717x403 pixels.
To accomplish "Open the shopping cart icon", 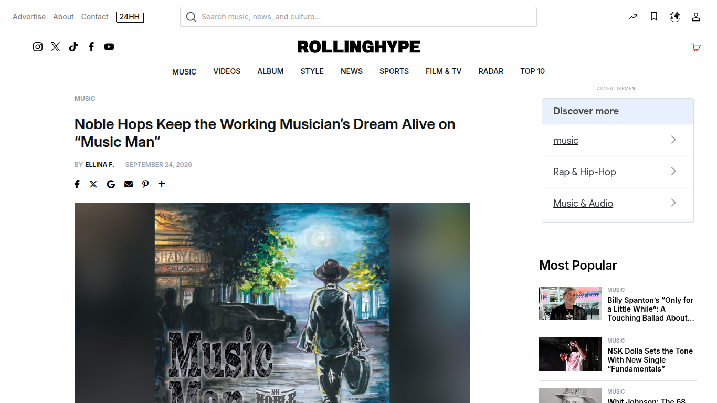I will (x=696, y=47).
